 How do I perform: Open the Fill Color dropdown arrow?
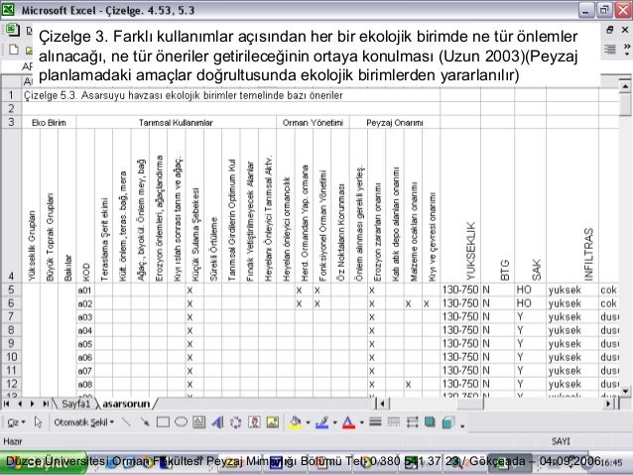coord(308,423)
